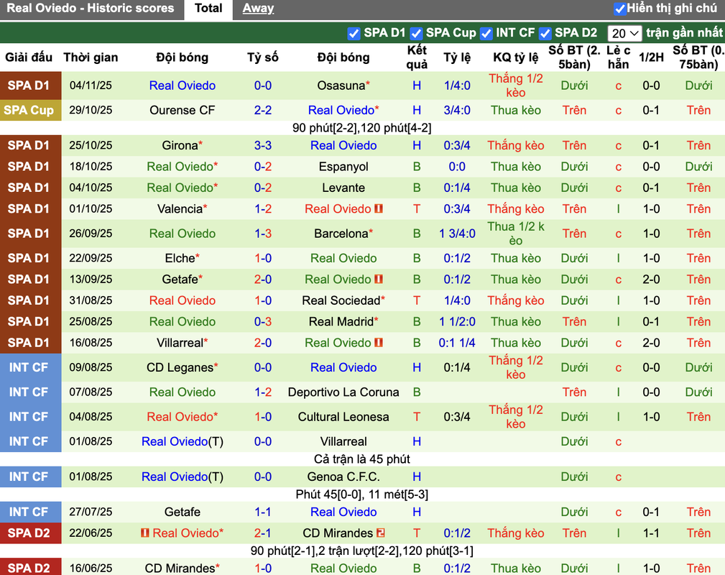This screenshot has width=725, height=575.
Task: Click red card icon in Getafe 2-0 row
Action: (379, 279)
